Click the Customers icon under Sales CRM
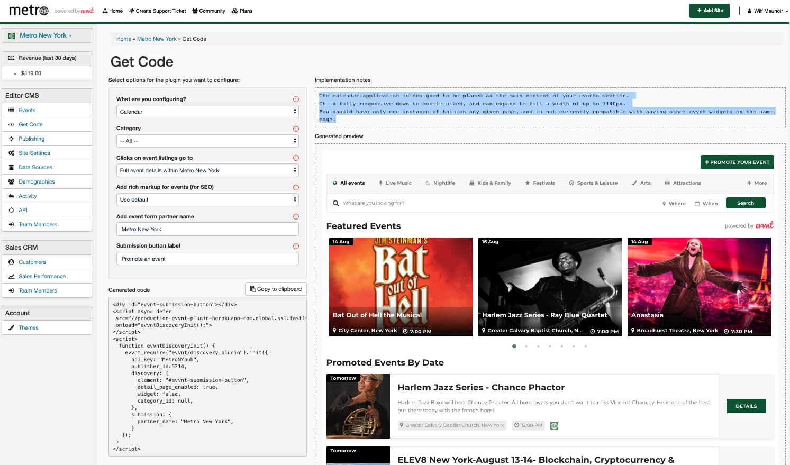The image size is (790, 465). pos(11,262)
